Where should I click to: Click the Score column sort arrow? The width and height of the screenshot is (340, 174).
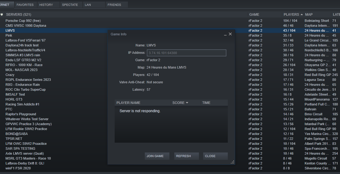187,103
